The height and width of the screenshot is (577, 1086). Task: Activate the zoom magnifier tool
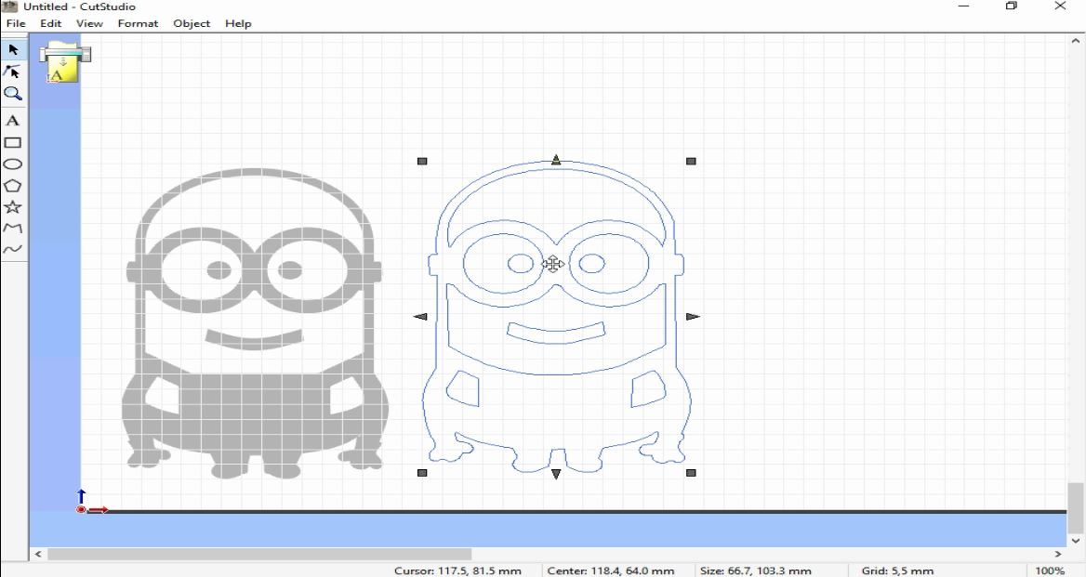click(12, 94)
